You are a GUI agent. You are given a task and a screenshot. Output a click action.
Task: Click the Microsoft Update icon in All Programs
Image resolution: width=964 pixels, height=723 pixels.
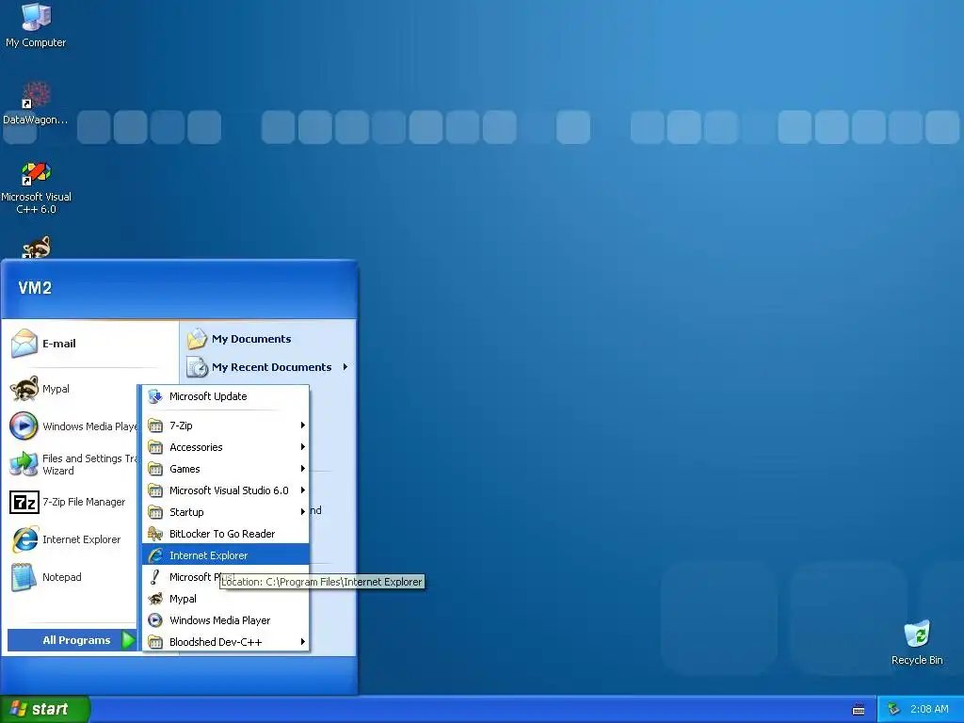click(x=155, y=396)
